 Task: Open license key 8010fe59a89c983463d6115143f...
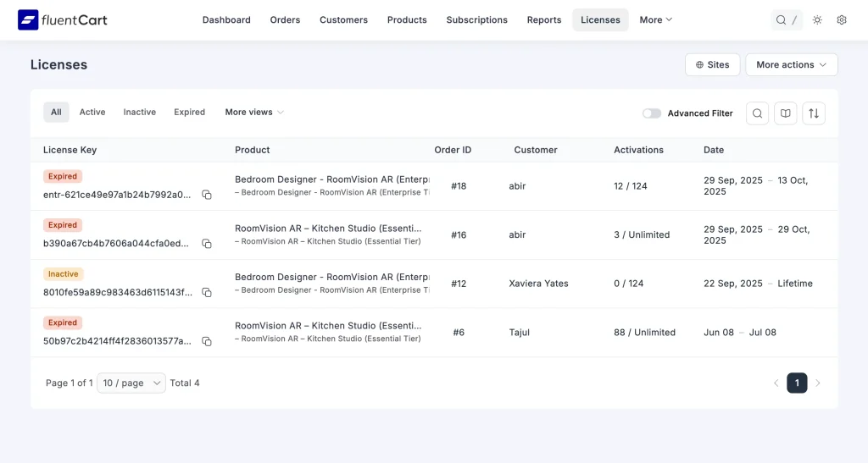118,292
